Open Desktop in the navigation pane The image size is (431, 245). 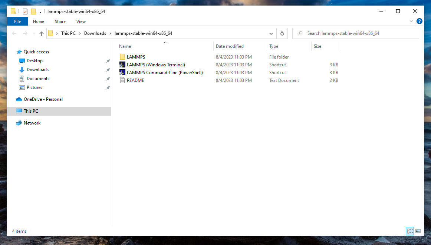coord(34,61)
